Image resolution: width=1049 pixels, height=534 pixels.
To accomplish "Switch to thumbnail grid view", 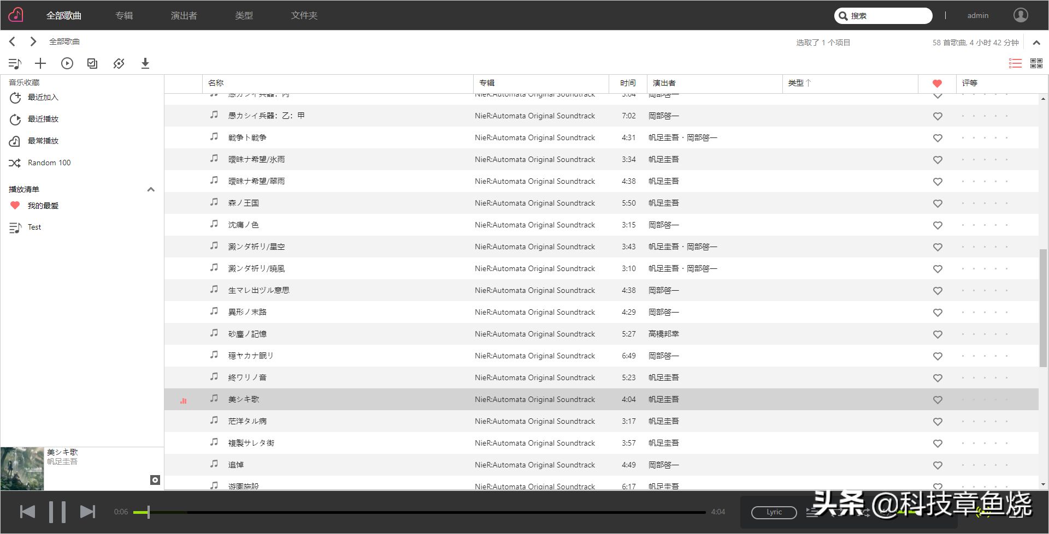I will [x=1036, y=64].
